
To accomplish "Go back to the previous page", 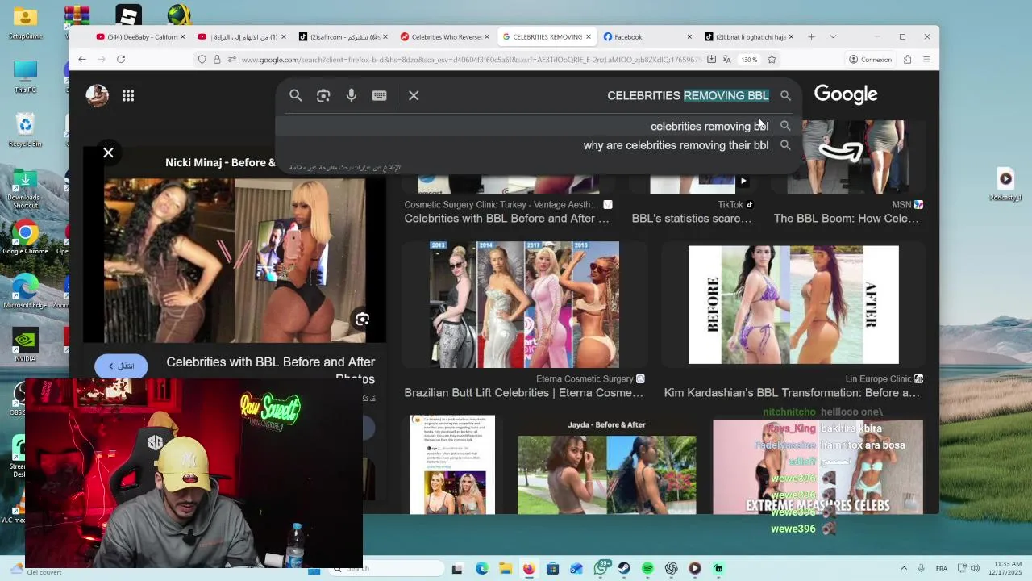I will [x=82, y=59].
